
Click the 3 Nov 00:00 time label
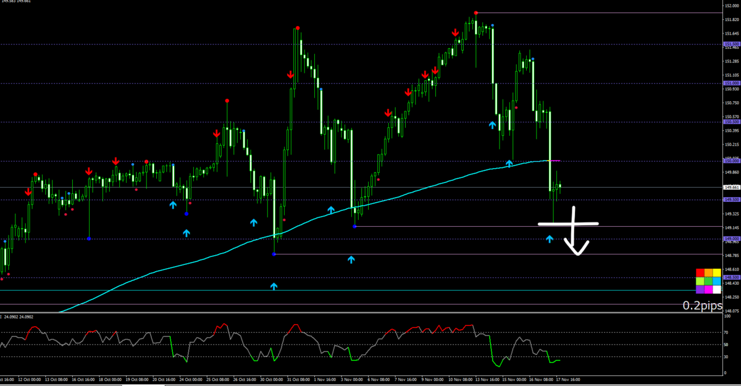coord(353,380)
